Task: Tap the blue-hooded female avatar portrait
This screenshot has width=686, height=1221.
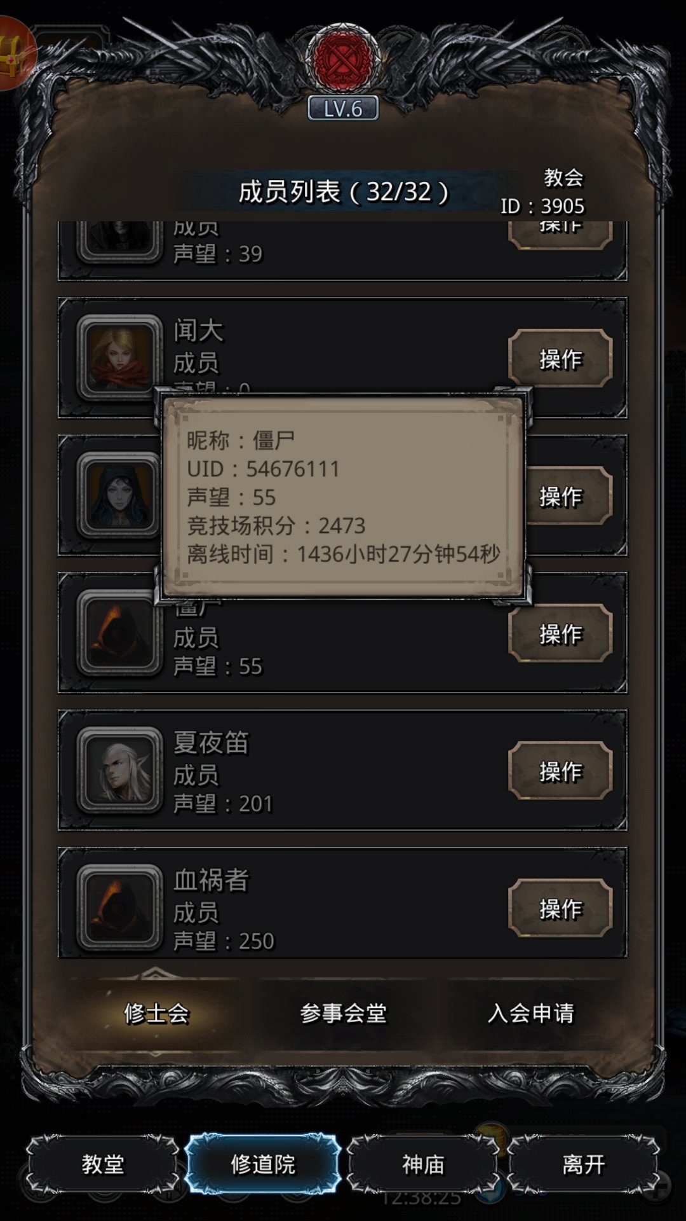Action: pos(119,495)
